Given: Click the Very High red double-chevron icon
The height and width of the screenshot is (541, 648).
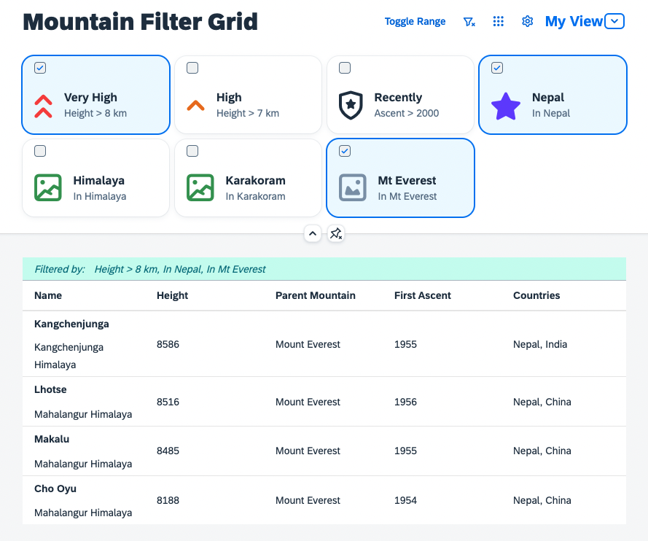Looking at the screenshot, I should point(44,106).
